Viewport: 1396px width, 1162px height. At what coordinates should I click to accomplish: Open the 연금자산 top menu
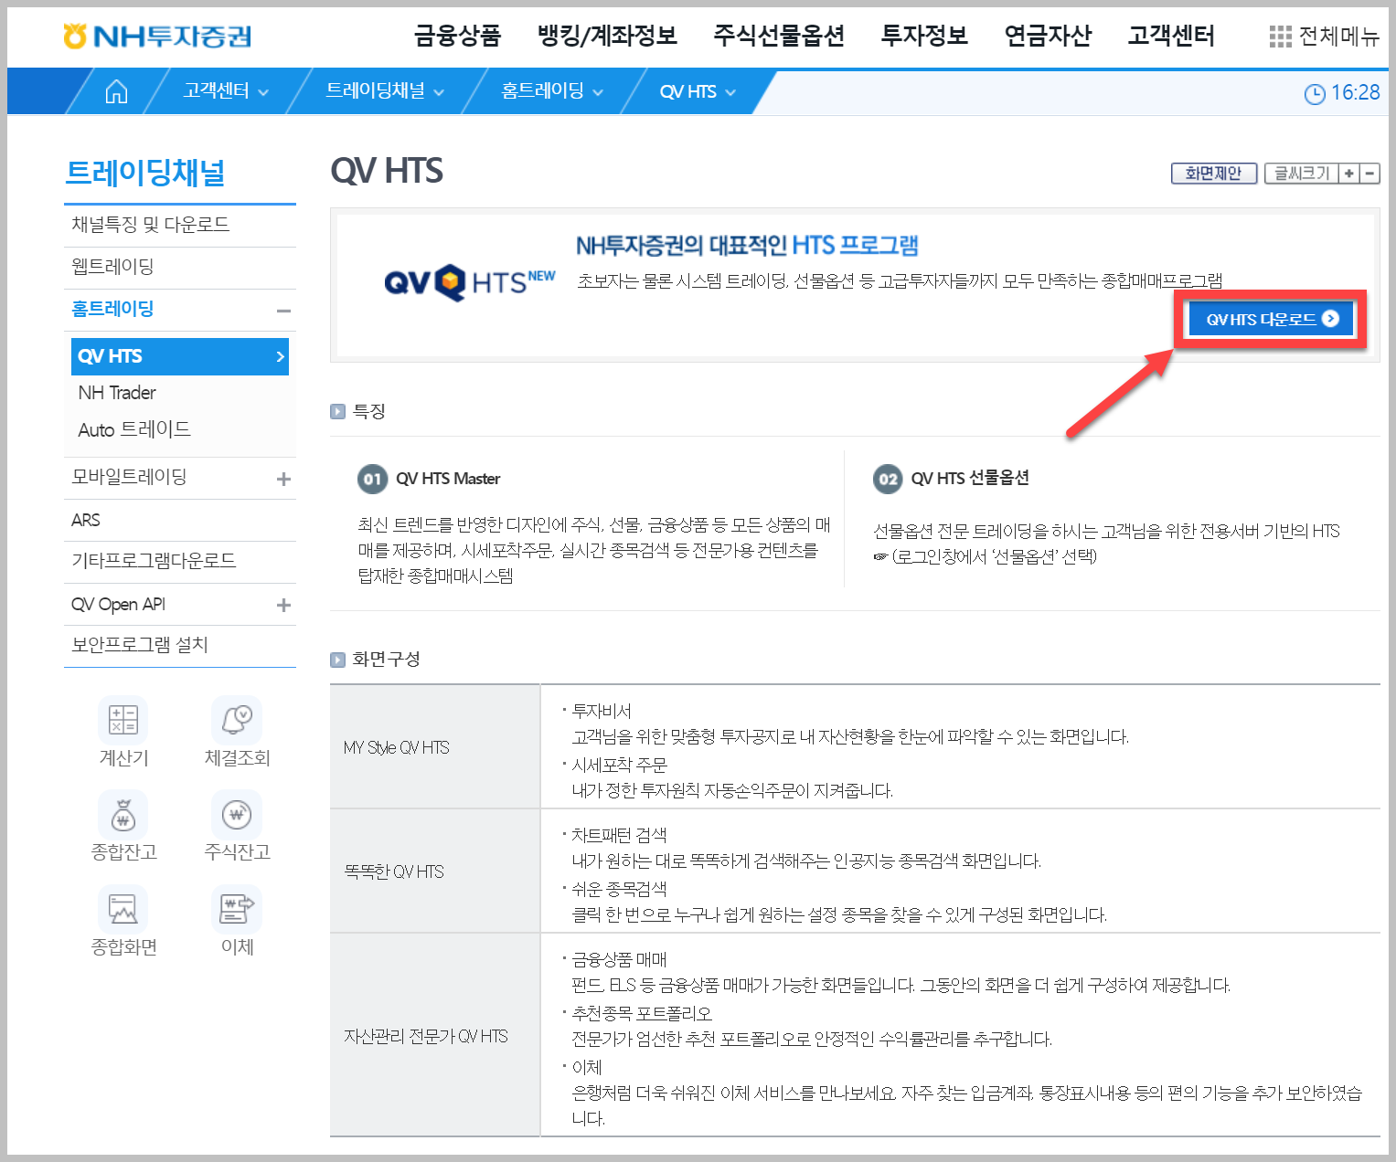click(1048, 37)
